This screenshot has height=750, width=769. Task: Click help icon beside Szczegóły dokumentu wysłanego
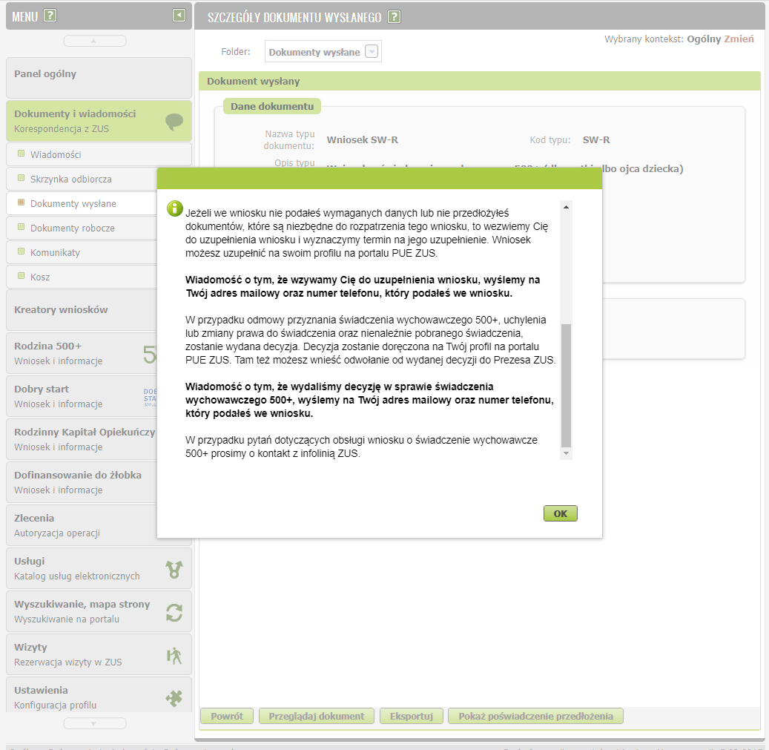395,16
